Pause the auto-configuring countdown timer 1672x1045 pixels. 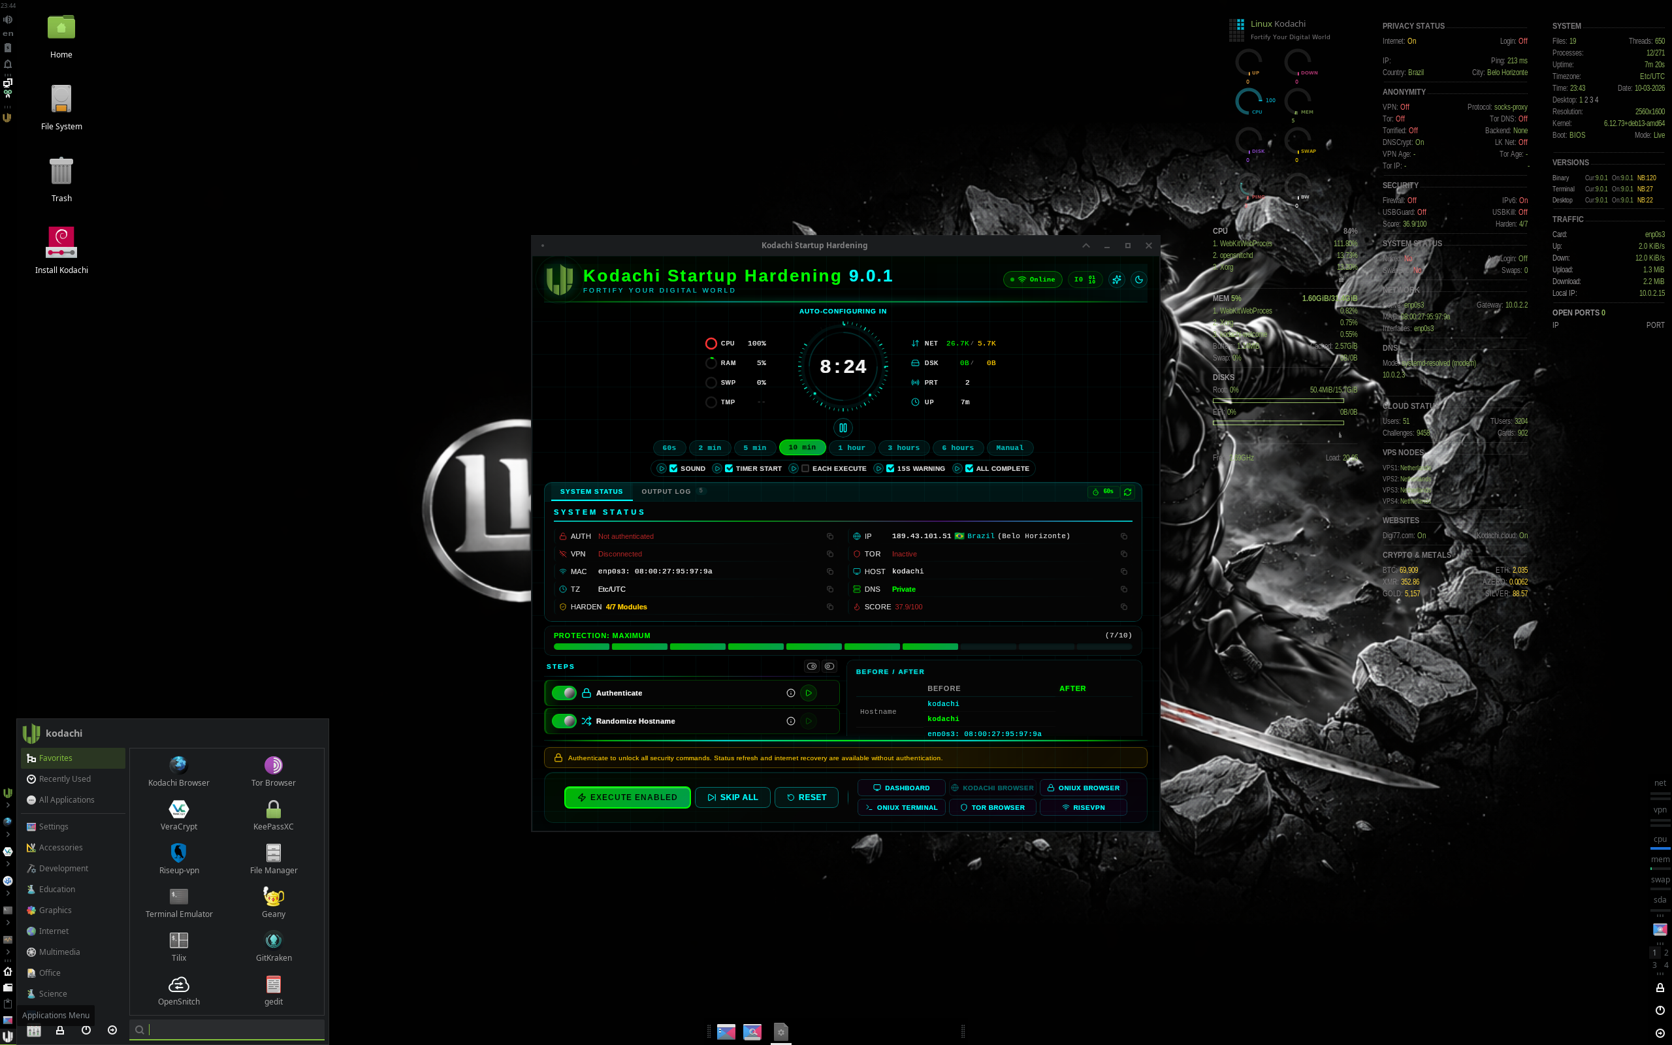tap(843, 428)
